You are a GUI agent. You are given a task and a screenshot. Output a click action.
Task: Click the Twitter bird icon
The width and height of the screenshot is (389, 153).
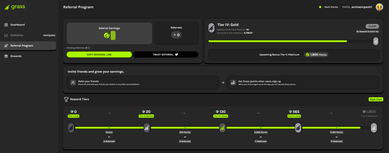(177, 54)
